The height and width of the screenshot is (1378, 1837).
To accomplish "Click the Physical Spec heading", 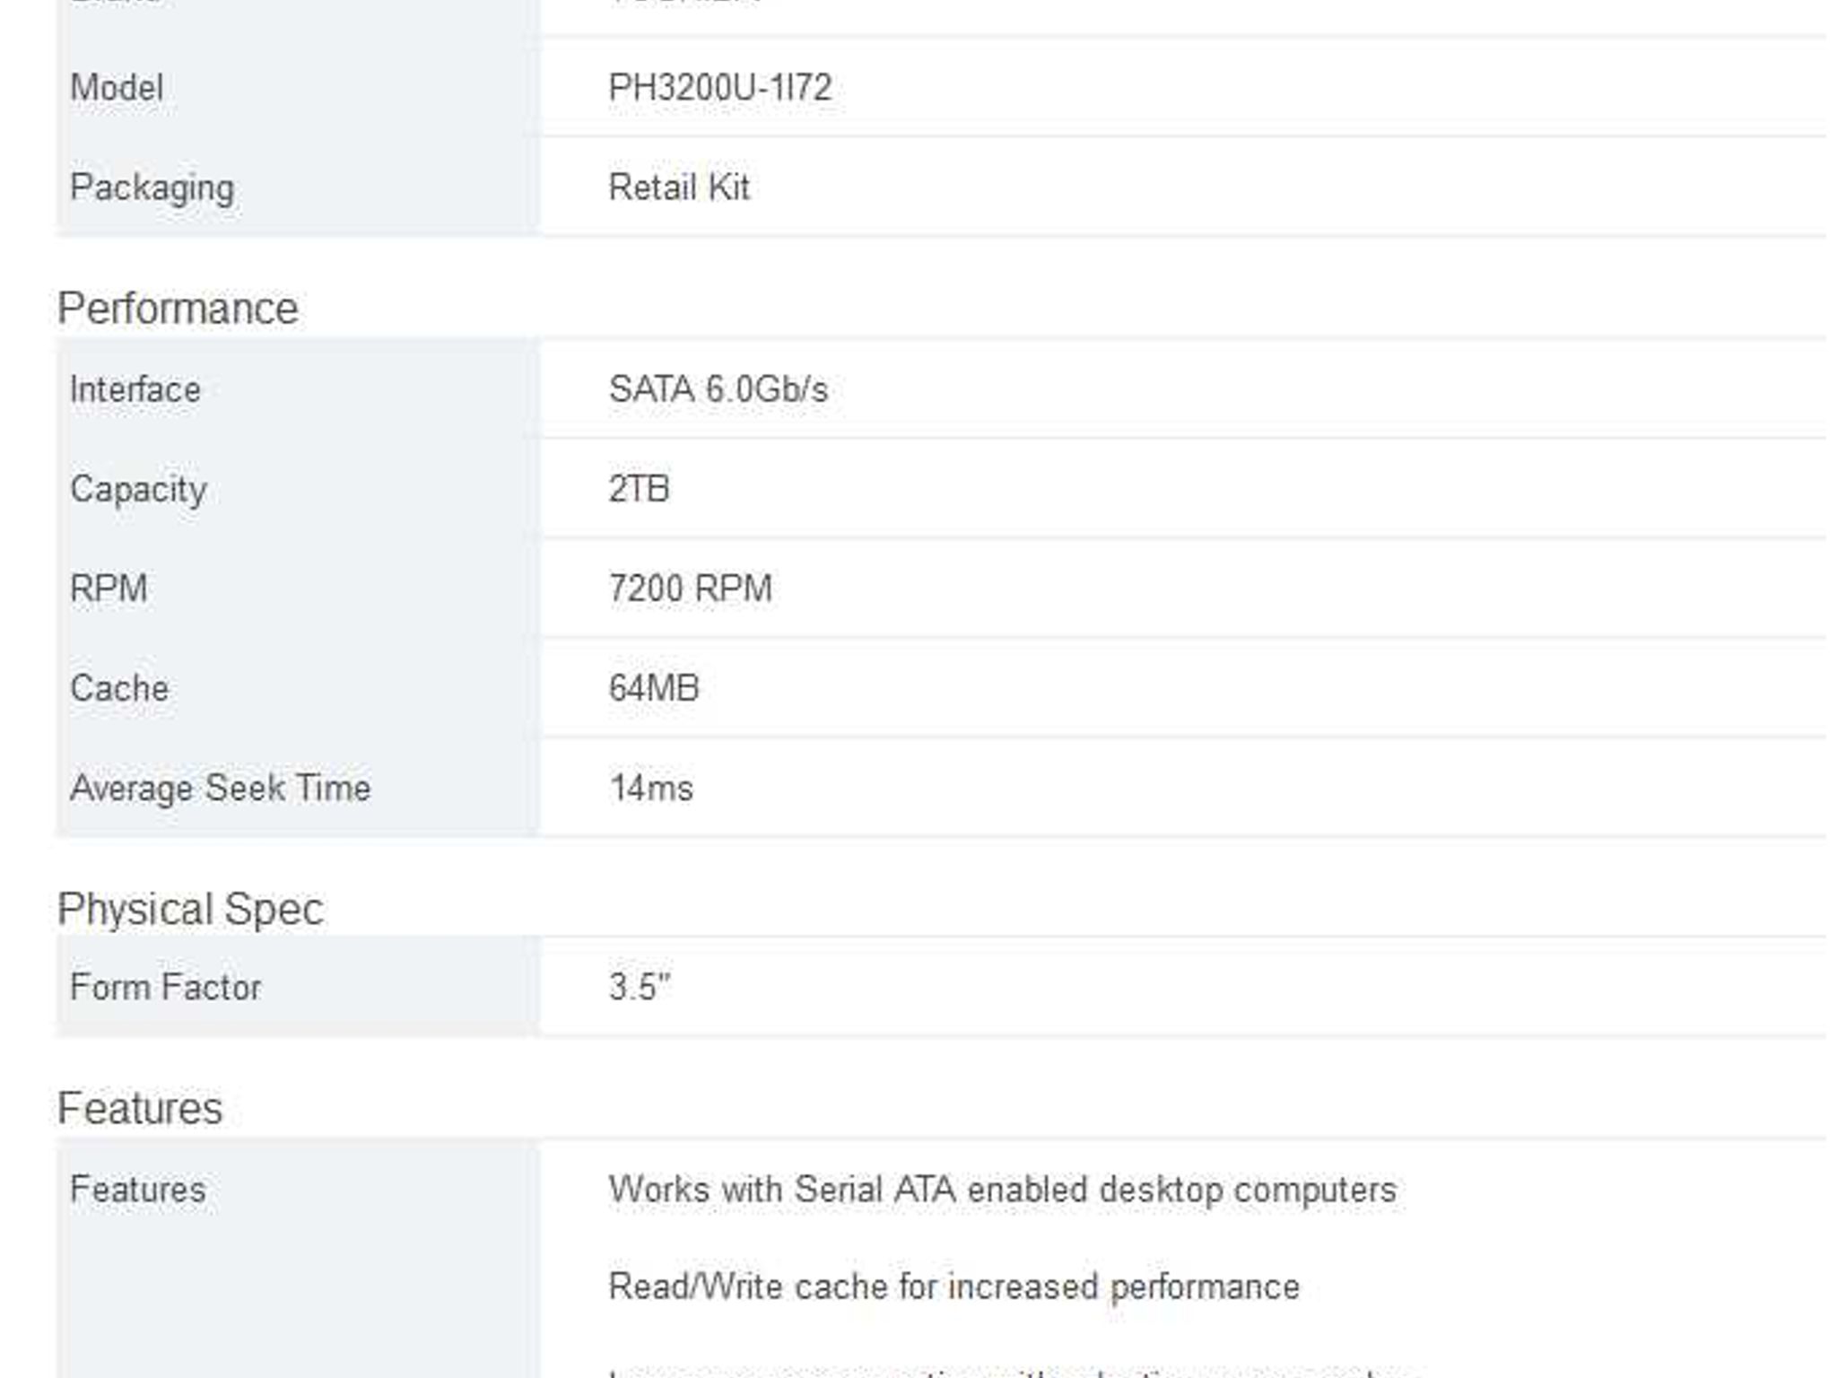I will pos(190,909).
